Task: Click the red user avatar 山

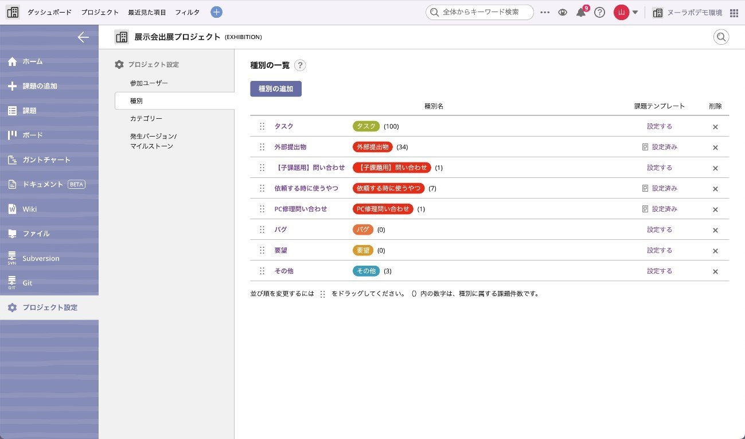Action: coord(621,12)
